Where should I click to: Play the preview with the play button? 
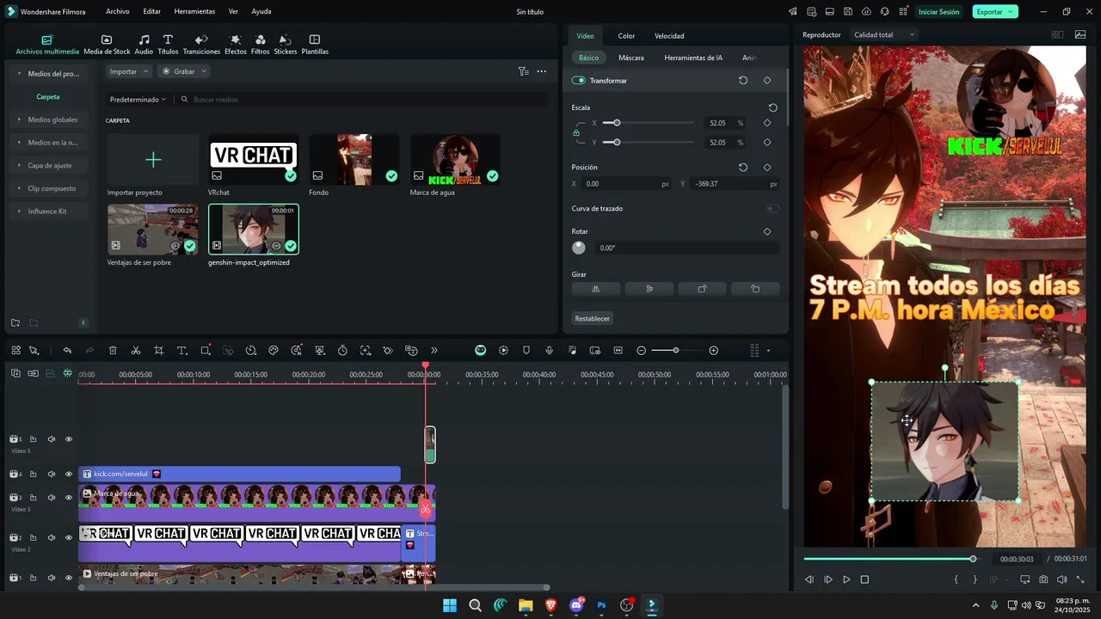pyautogui.click(x=846, y=579)
